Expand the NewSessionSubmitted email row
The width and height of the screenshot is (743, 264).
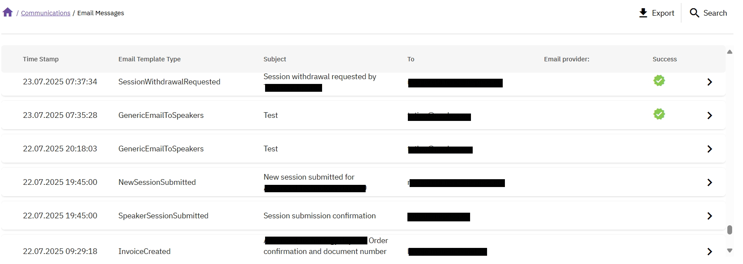709,182
